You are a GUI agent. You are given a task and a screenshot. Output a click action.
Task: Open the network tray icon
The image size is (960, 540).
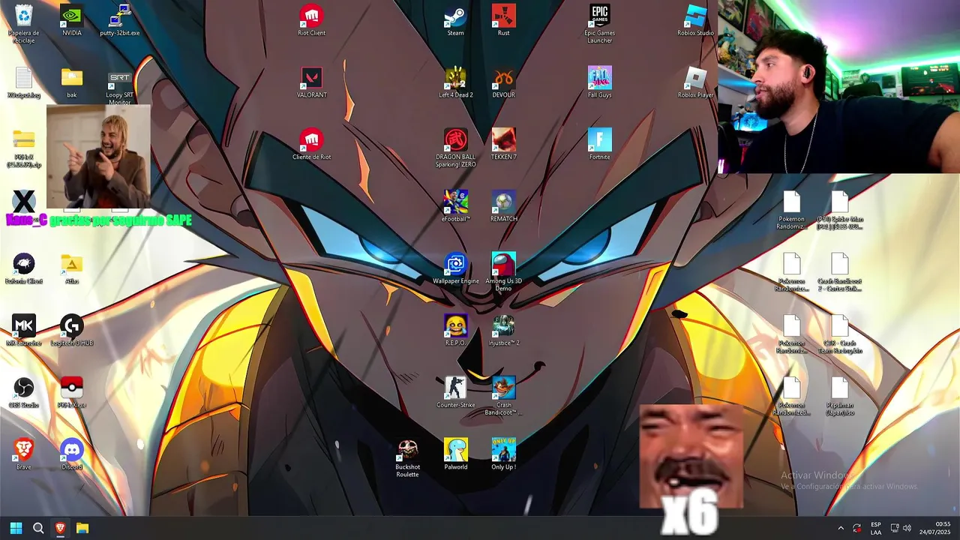pyautogui.click(x=894, y=529)
